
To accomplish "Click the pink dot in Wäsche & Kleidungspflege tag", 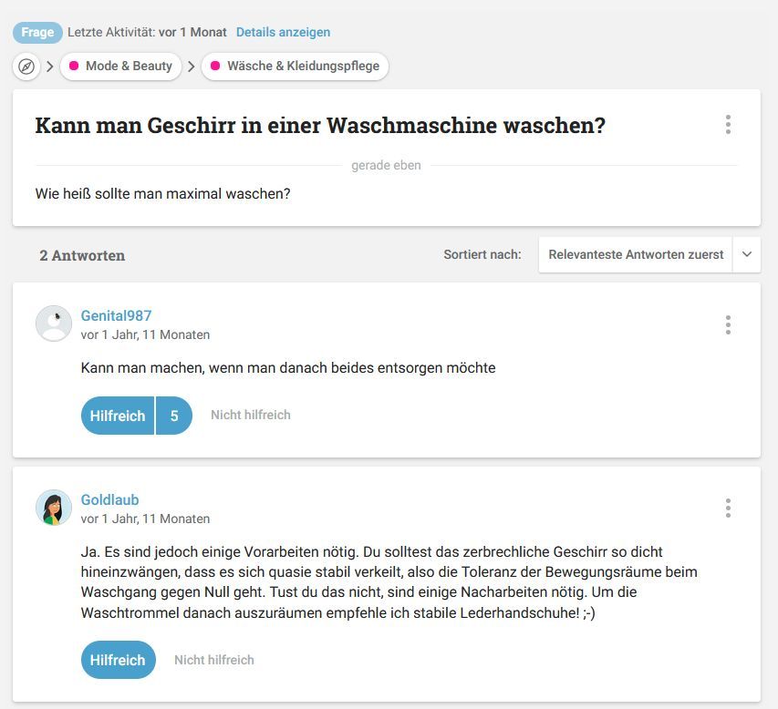I will pos(215,67).
